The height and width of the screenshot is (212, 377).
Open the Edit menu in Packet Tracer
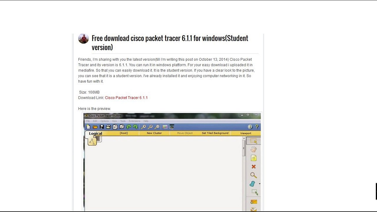pyautogui.click(x=95, y=121)
